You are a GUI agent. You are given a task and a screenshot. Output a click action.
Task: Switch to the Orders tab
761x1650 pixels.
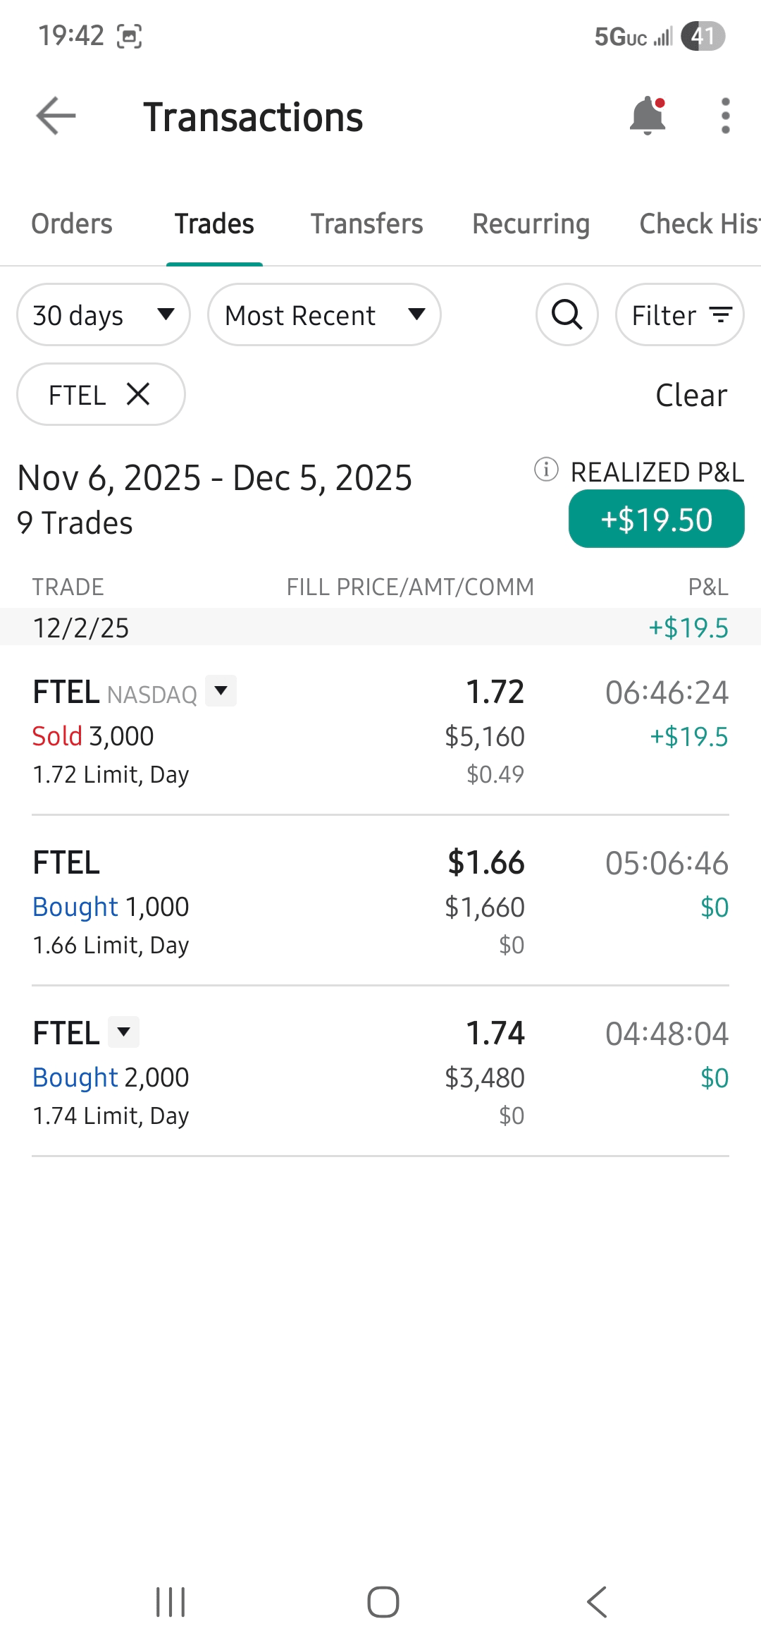[72, 224]
